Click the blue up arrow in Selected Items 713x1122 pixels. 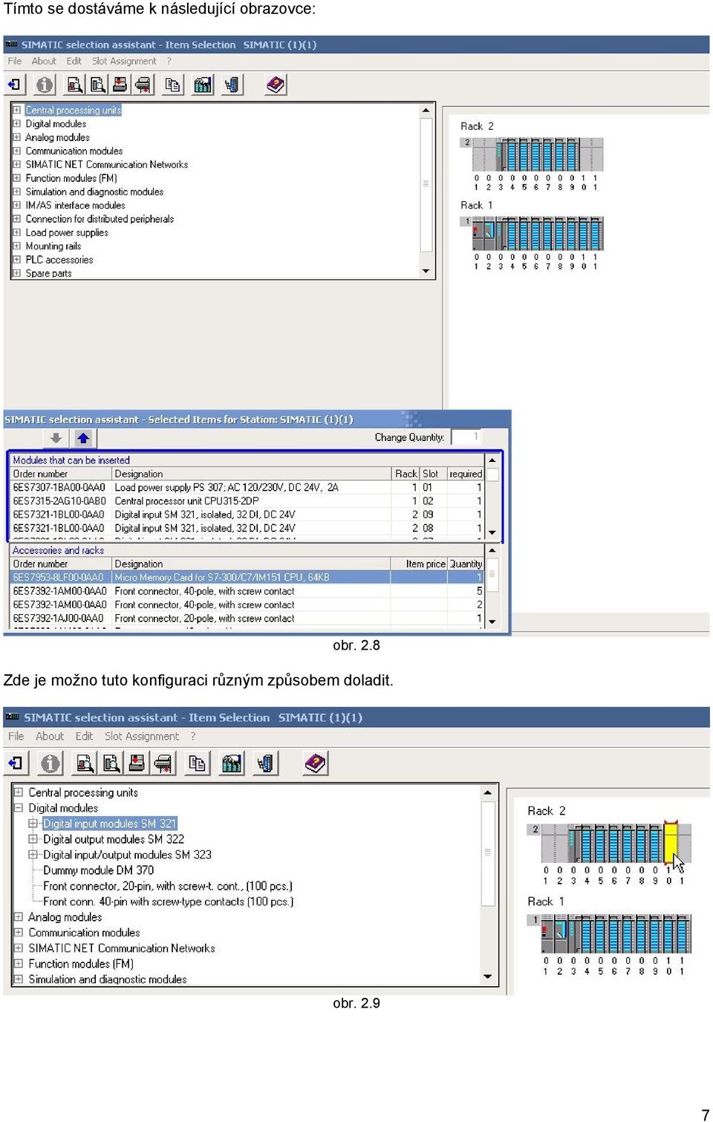coord(82,438)
